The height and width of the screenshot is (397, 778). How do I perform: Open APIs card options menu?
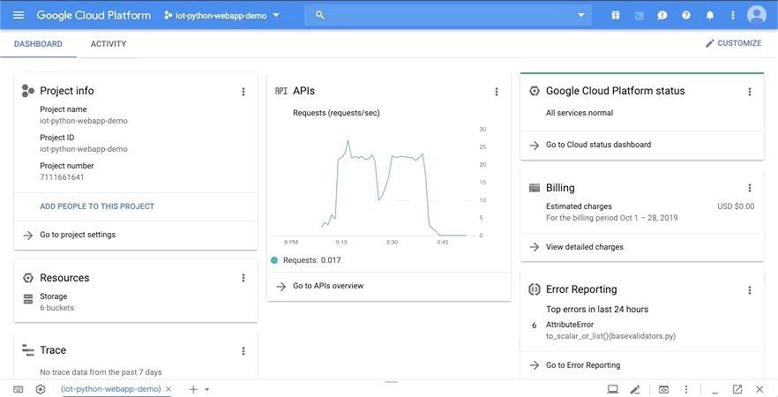click(x=496, y=92)
